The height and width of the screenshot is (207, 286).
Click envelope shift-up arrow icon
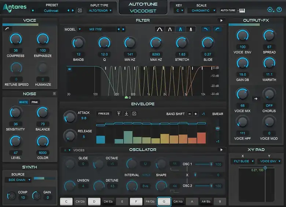pyautogui.click(x=118, y=114)
